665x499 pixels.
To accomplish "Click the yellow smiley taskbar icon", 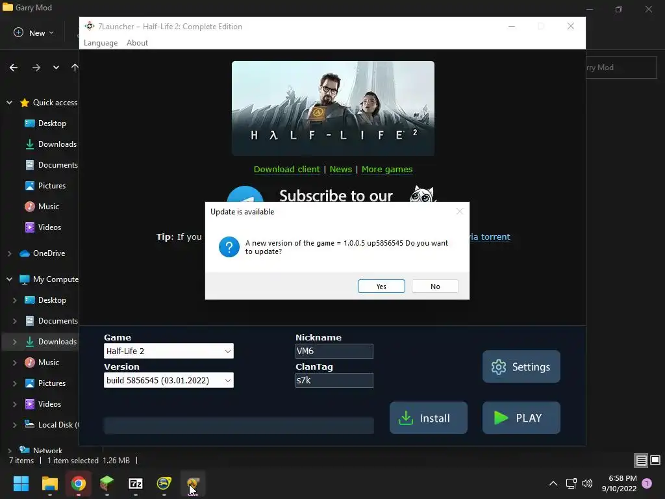I will pyautogui.click(x=164, y=483).
